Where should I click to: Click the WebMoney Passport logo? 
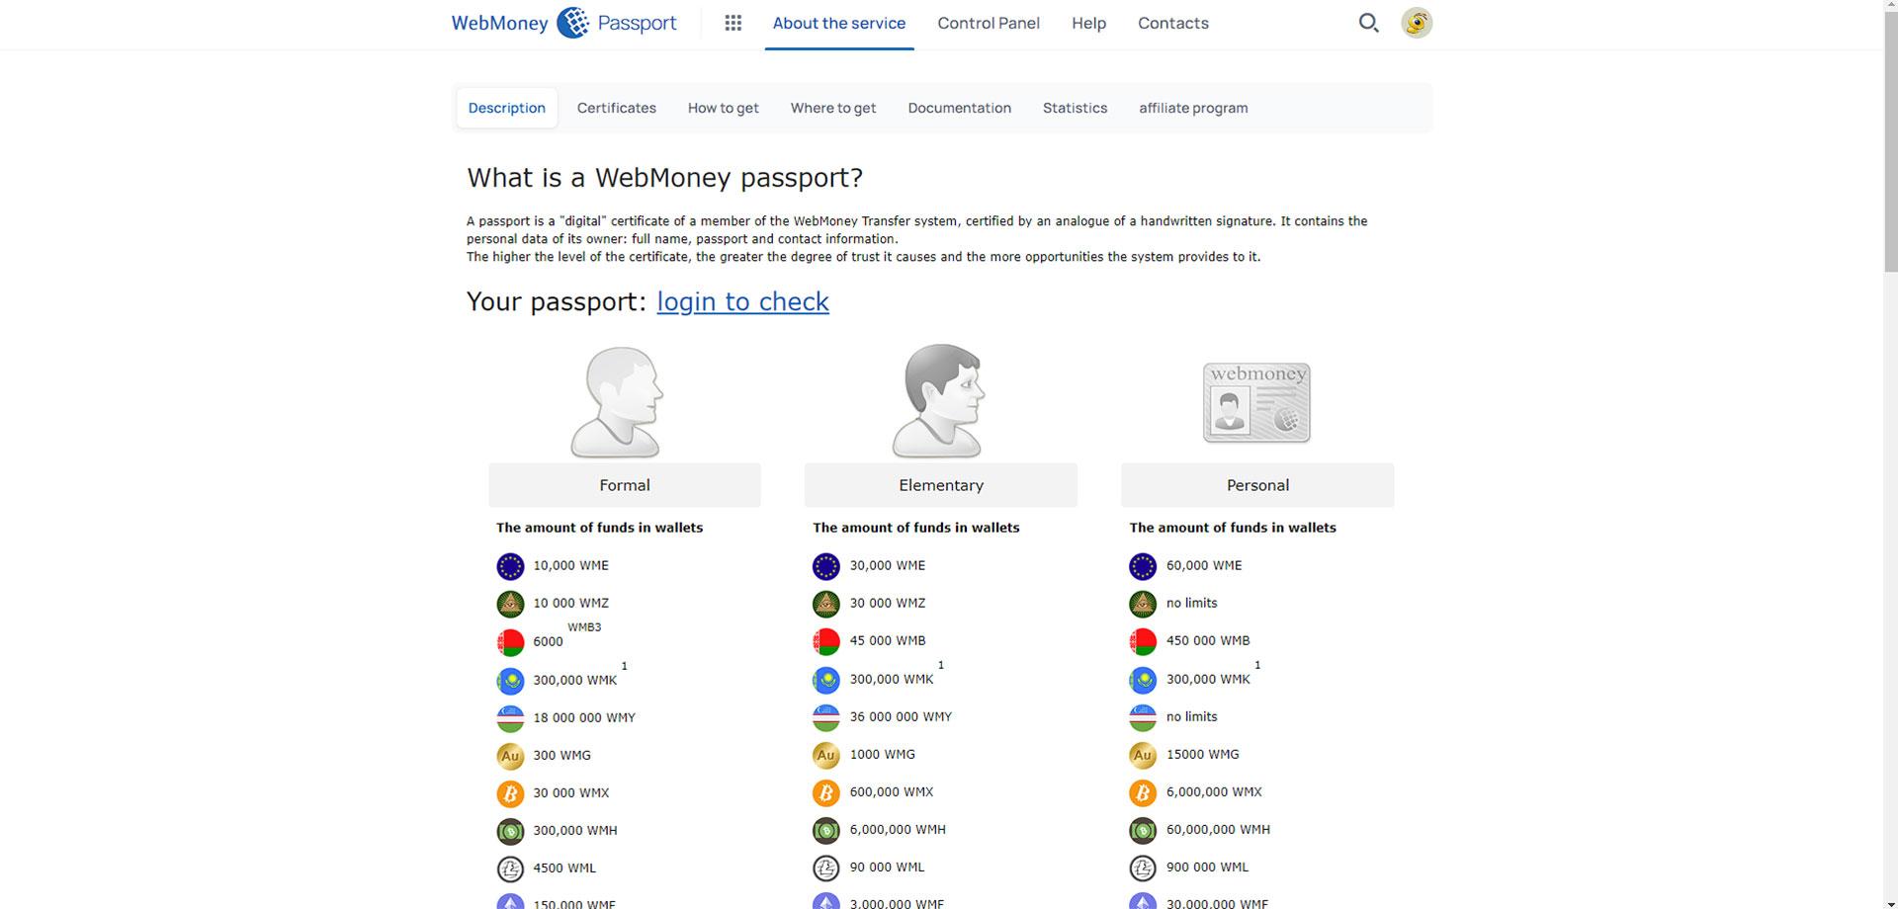[564, 23]
